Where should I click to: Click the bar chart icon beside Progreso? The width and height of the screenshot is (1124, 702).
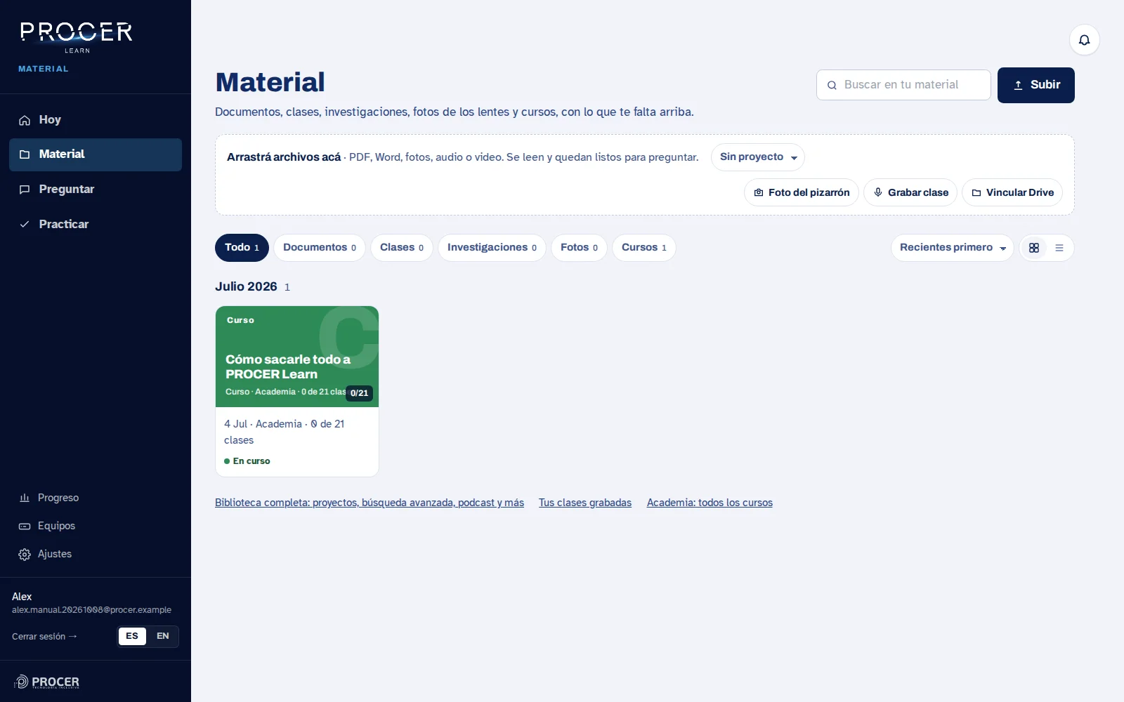tap(25, 498)
